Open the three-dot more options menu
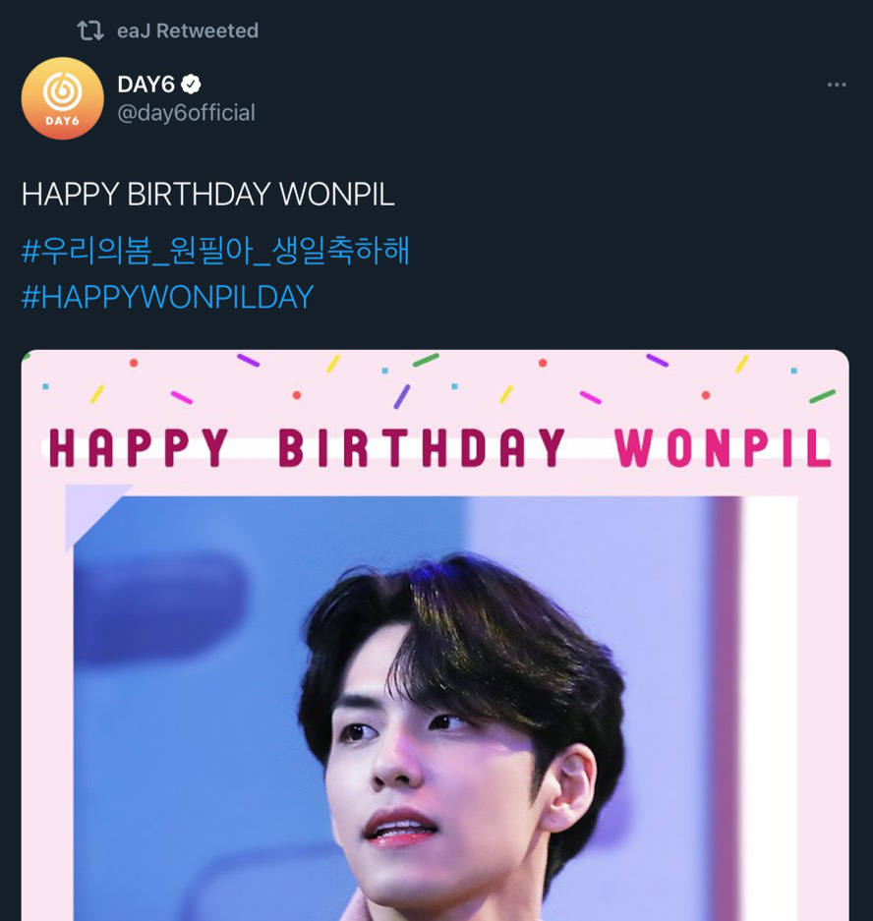Image resolution: width=873 pixels, height=921 pixels. pos(837,86)
